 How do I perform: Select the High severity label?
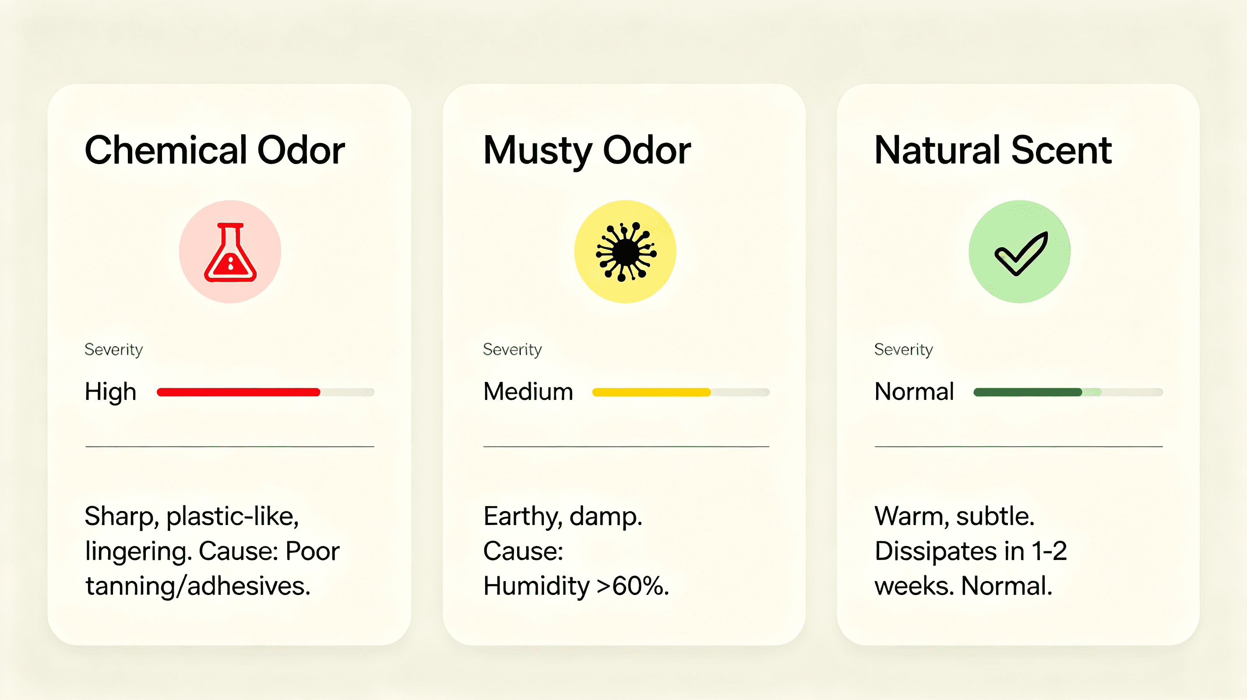(110, 392)
